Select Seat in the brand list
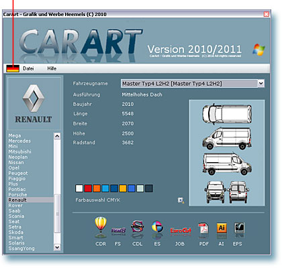 (x=14, y=221)
